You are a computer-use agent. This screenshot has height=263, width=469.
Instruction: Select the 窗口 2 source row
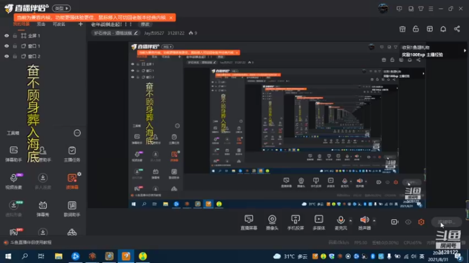coord(43,56)
